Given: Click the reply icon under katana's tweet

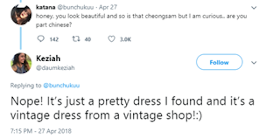Looking at the screenshot, I should pyautogui.click(x=41, y=39).
